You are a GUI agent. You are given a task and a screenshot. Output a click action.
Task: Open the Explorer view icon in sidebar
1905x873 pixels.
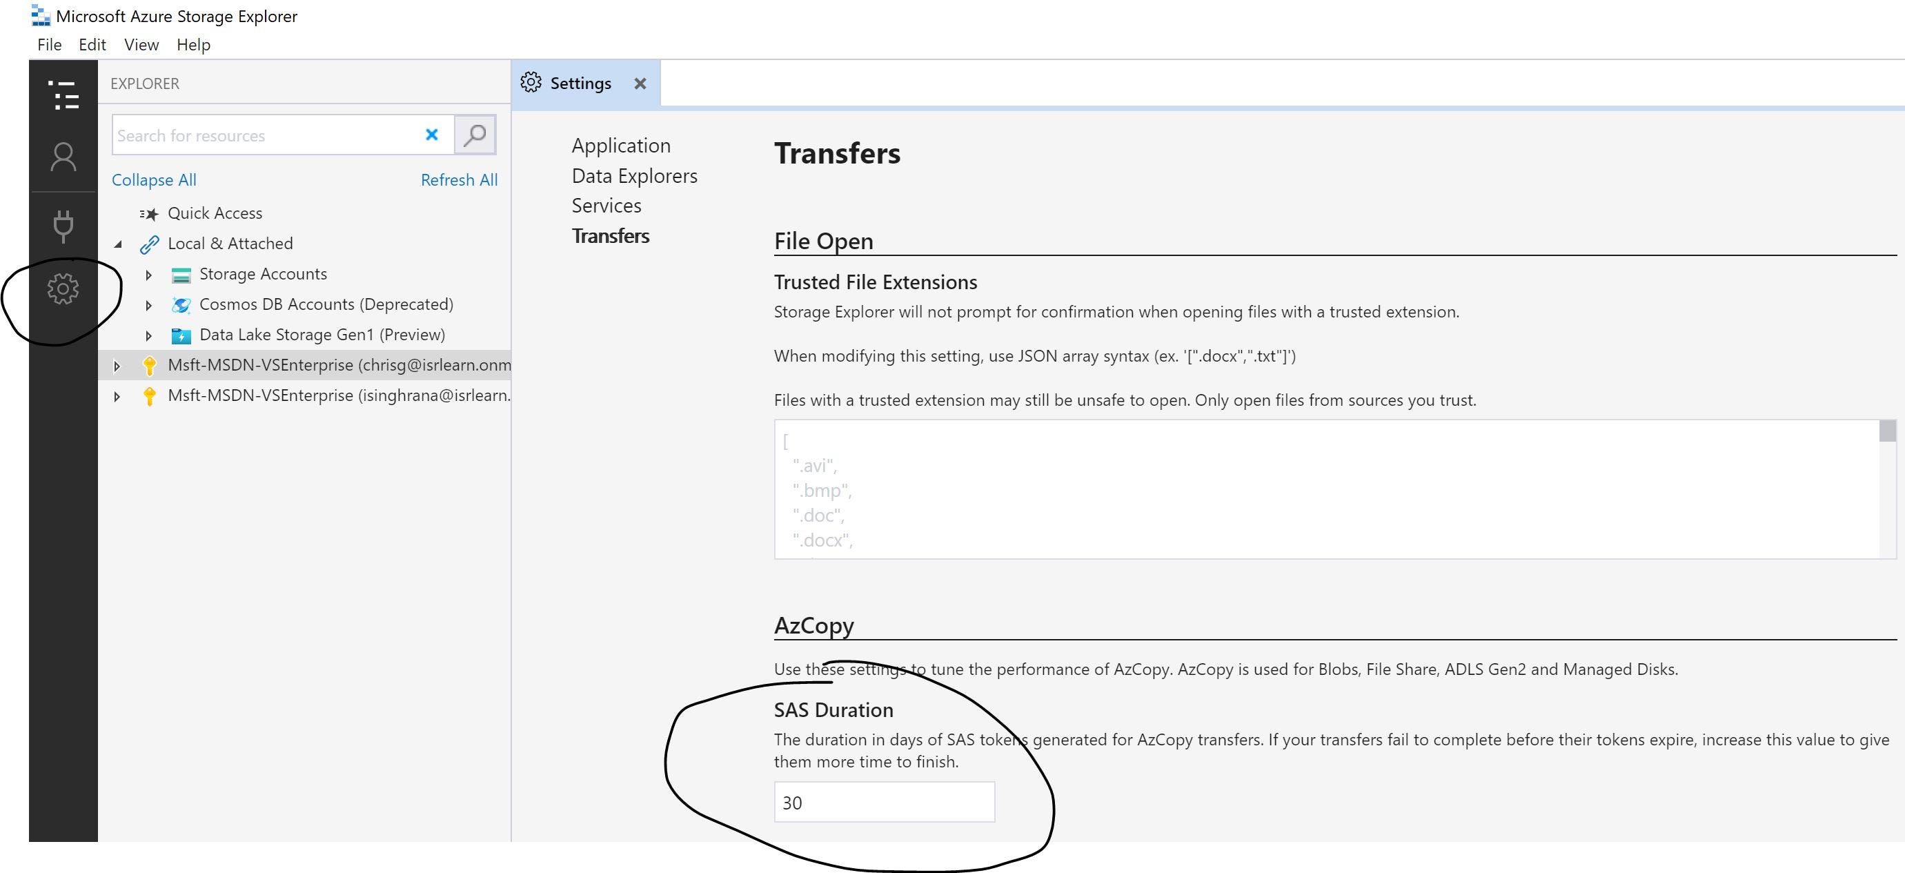click(x=63, y=95)
